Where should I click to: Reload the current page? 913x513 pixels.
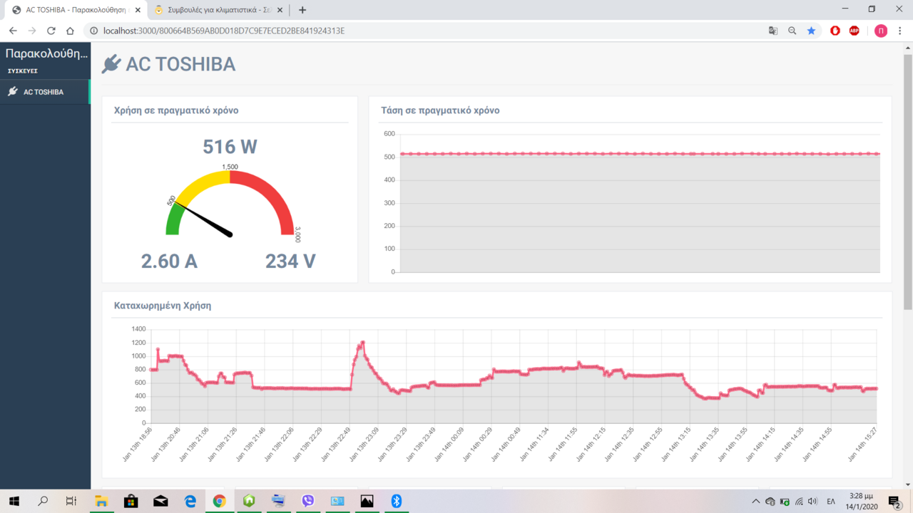[x=51, y=31]
